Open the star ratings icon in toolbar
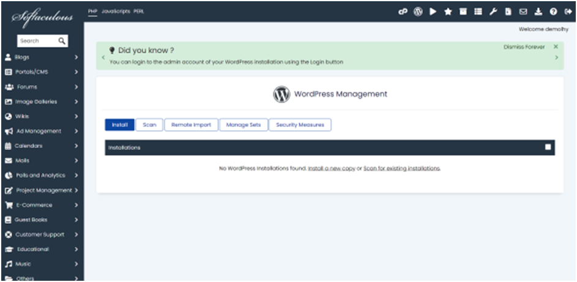 click(448, 12)
